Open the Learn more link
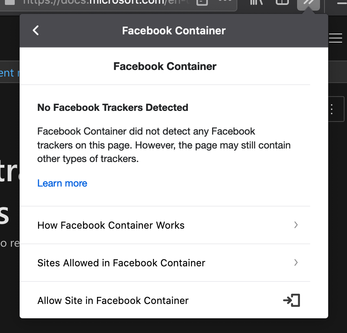Screen dimensions: 347x333 click(x=62, y=183)
